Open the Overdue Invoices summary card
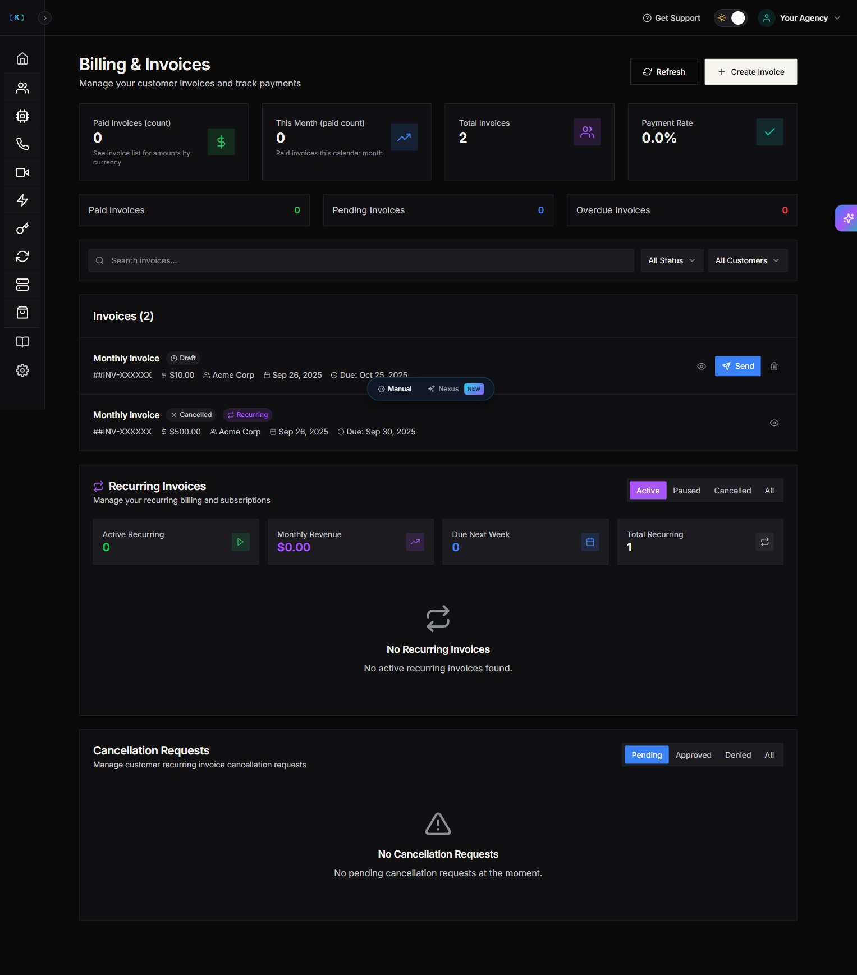 pos(682,210)
